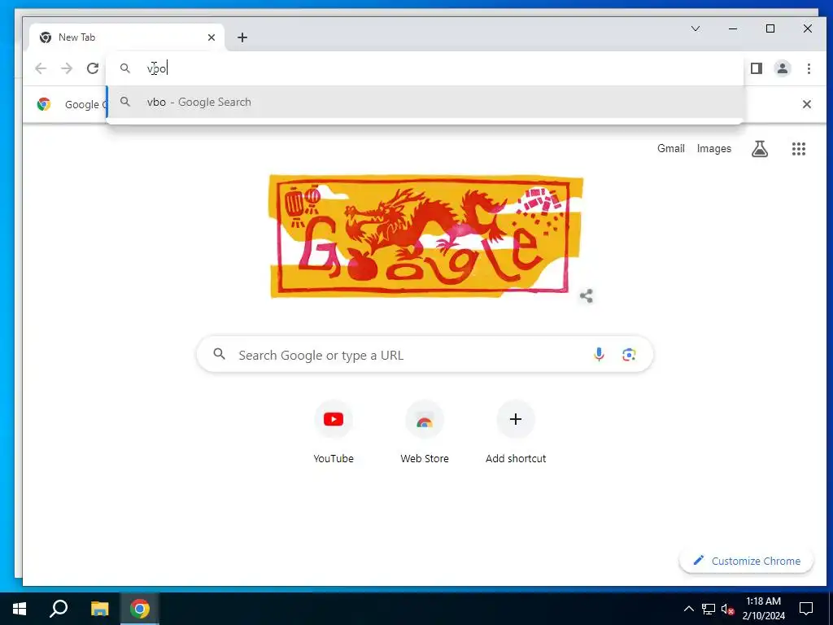This screenshot has height=625, width=833.
Task: Click the address bar containing 'vbo'
Action: (x=425, y=68)
